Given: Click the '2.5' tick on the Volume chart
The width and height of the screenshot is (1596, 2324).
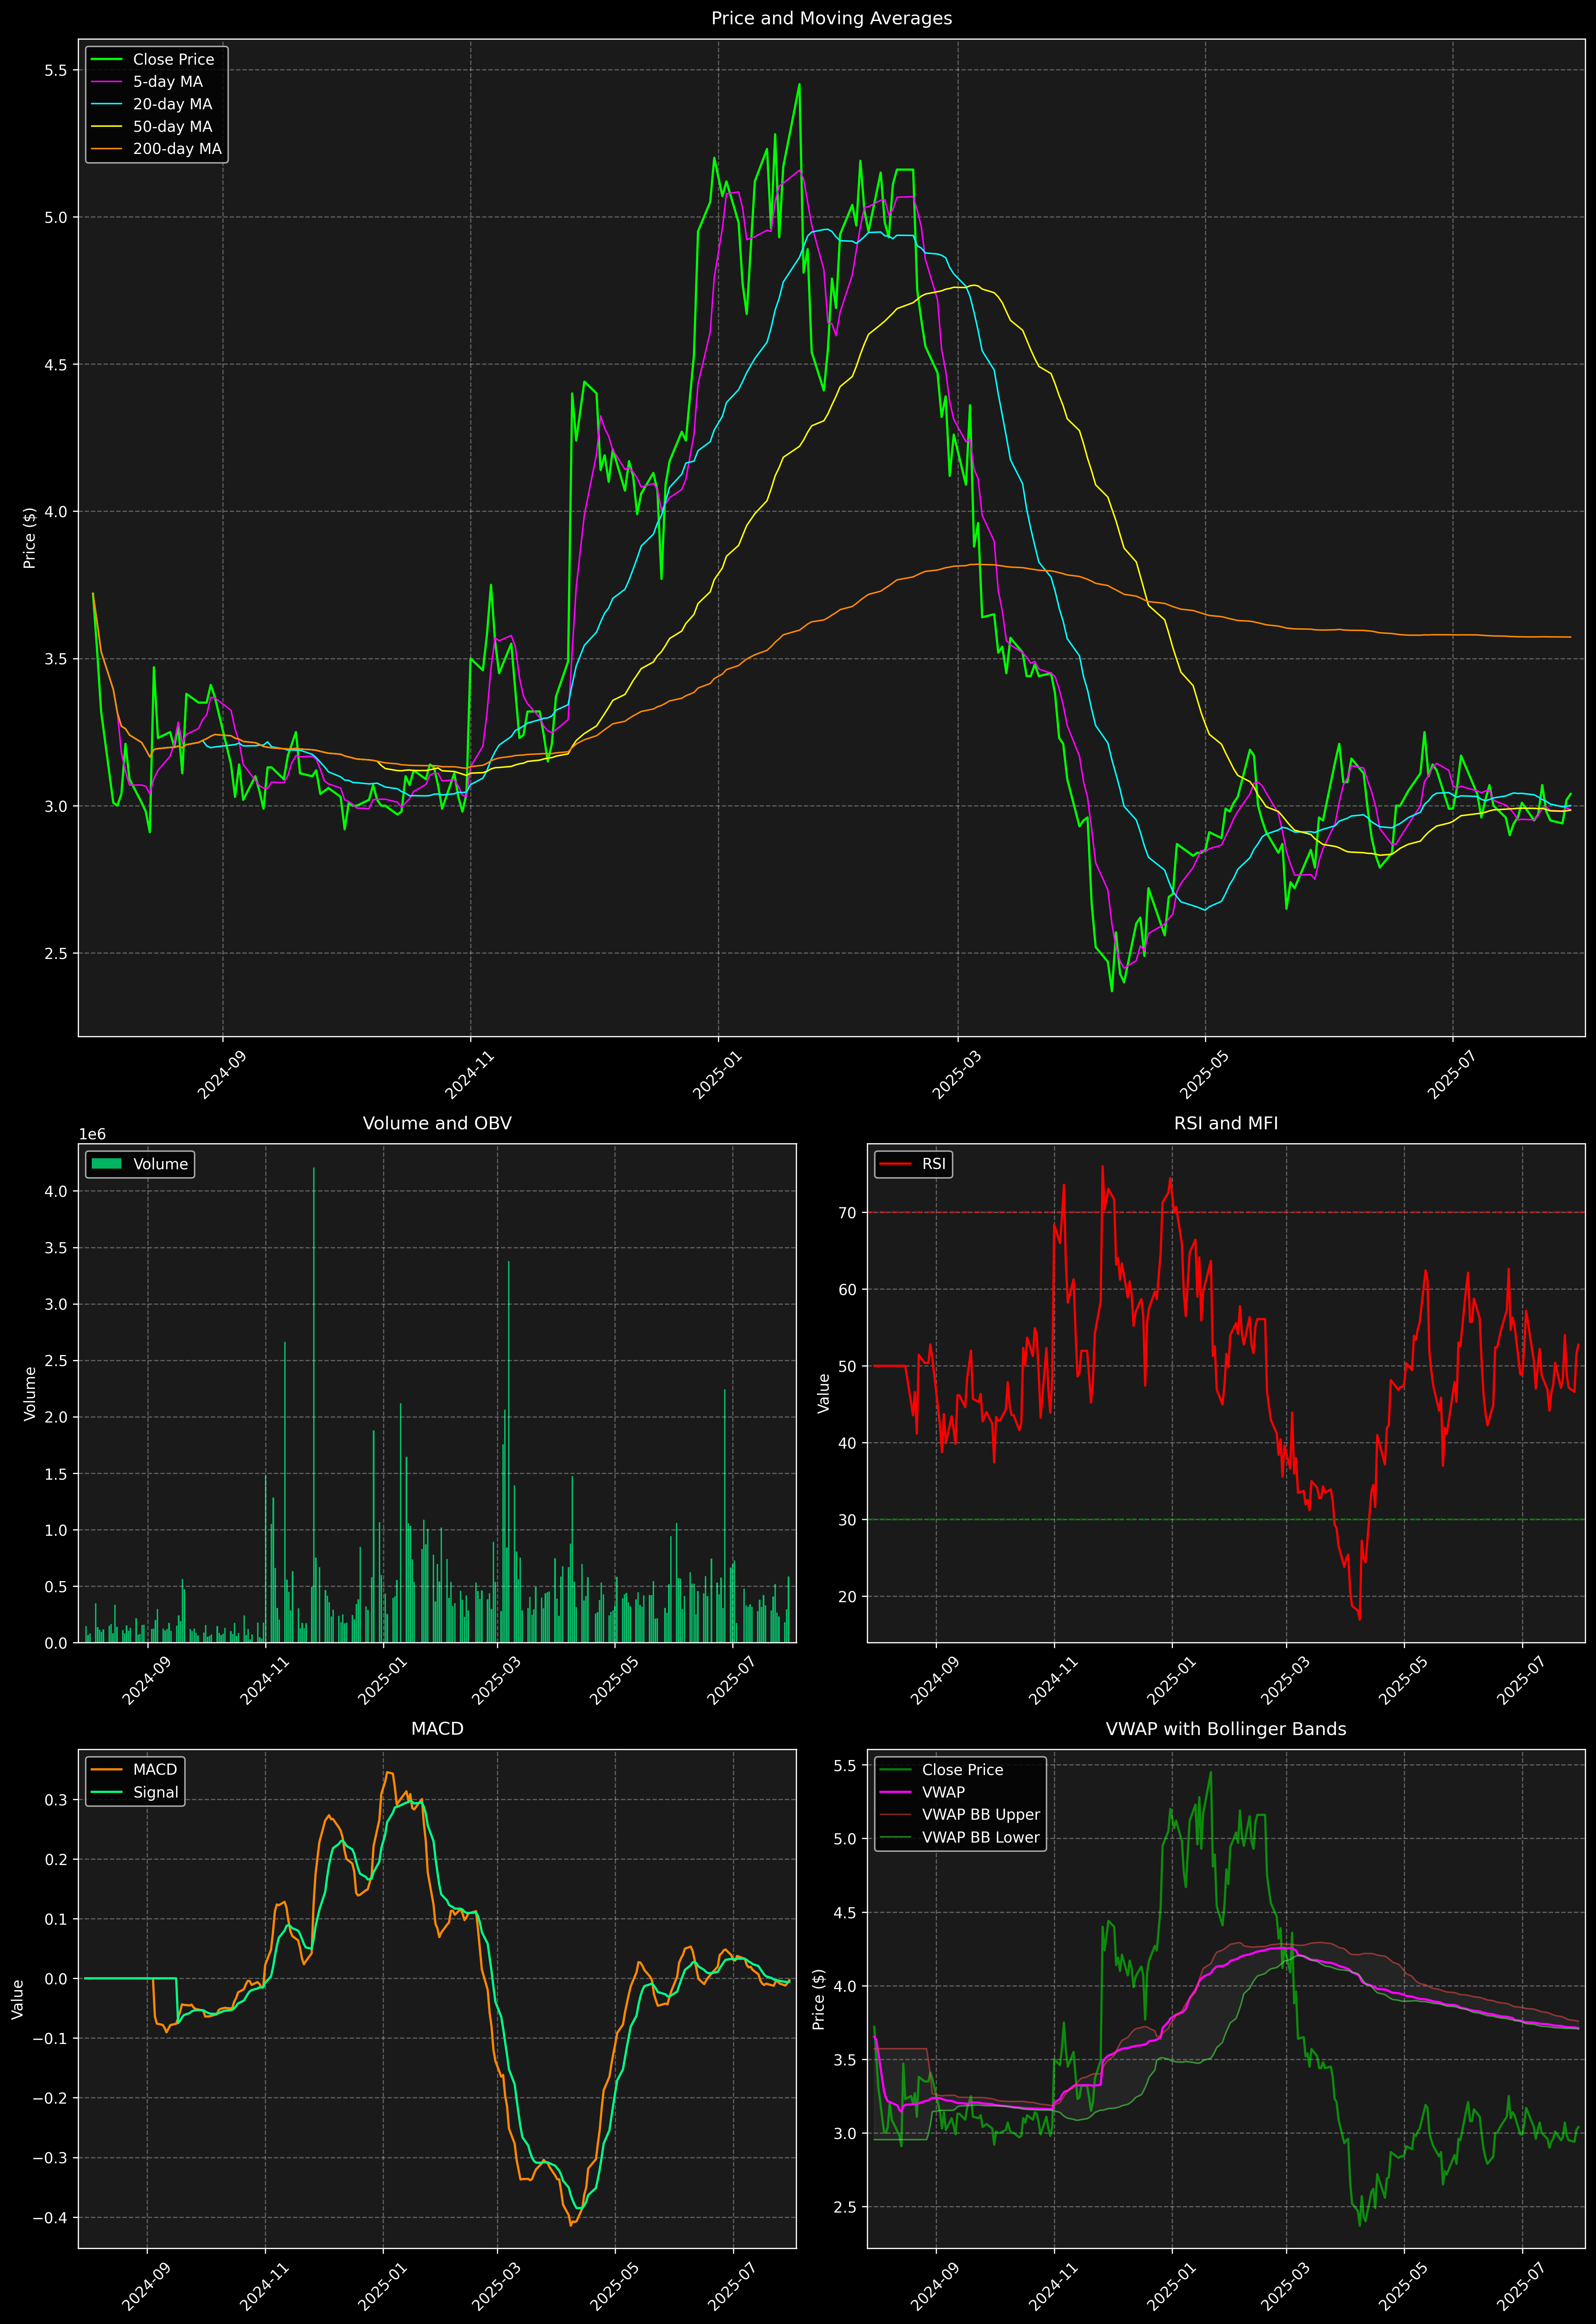Looking at the screenshot, I should coord(56,1361).
